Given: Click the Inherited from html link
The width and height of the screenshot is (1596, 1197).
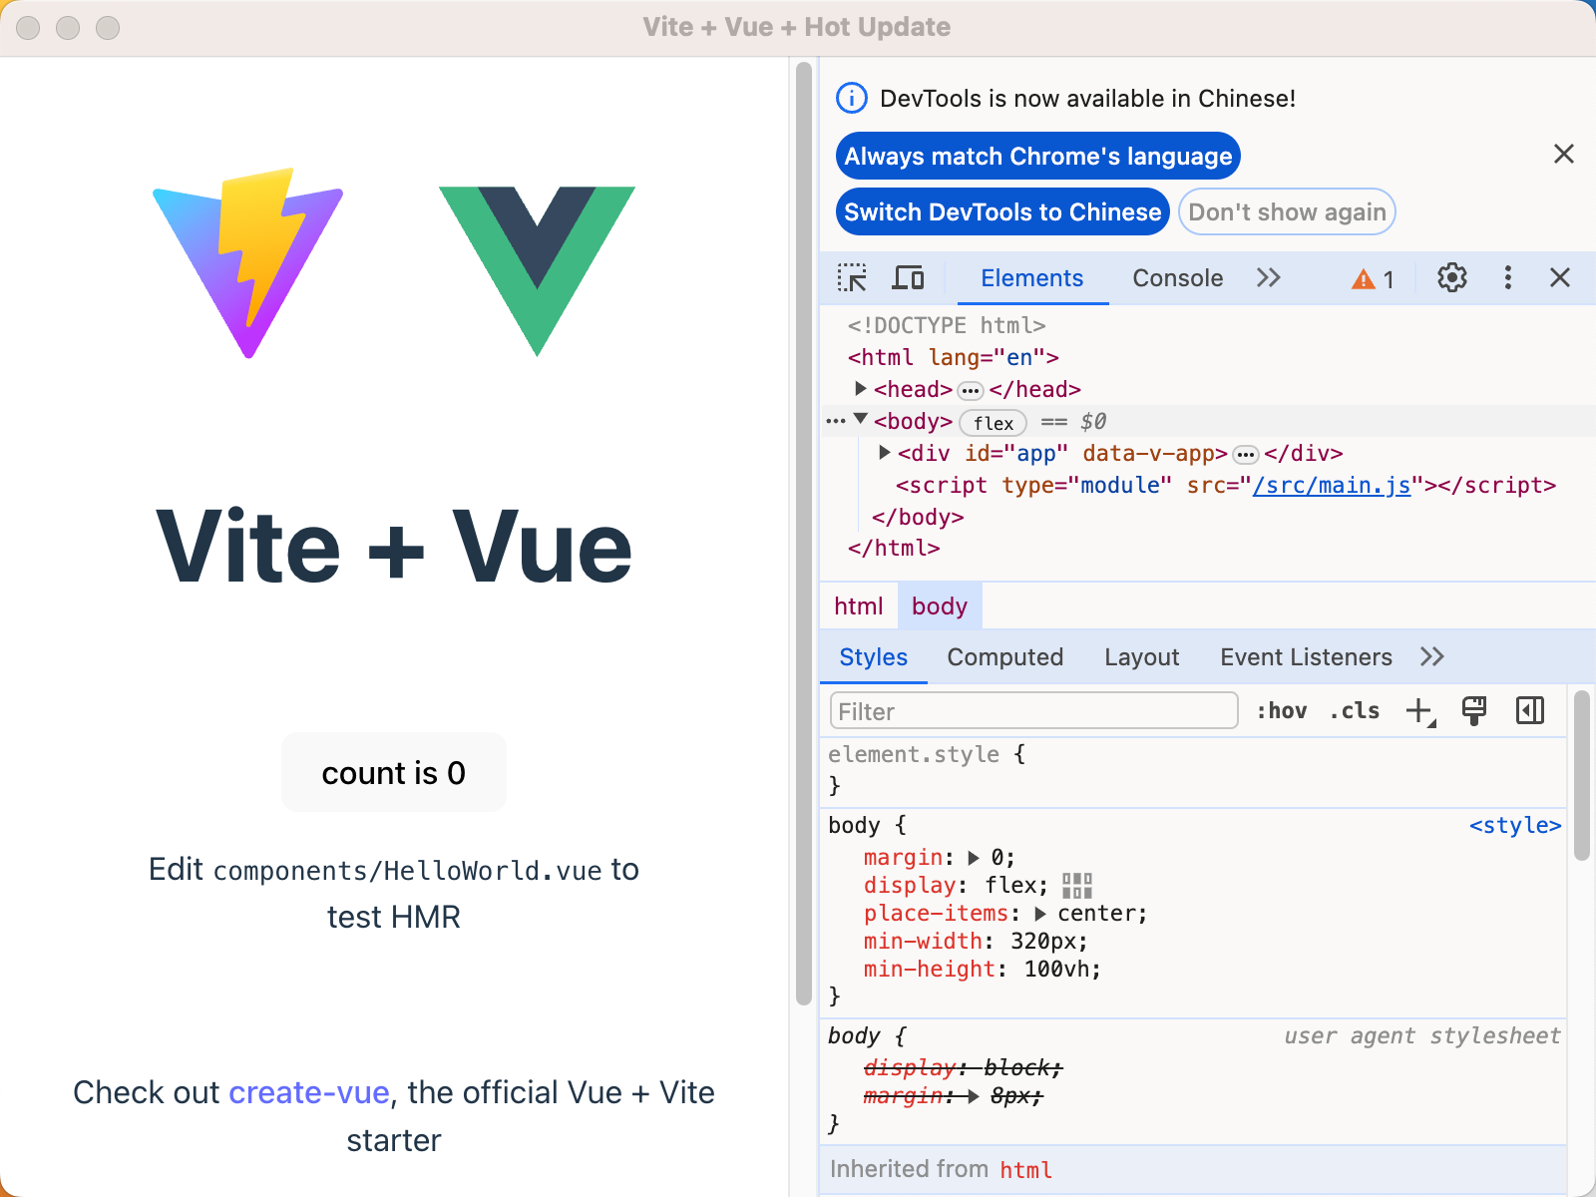Looking at the screenshot, I should tap(1025, 1169).
